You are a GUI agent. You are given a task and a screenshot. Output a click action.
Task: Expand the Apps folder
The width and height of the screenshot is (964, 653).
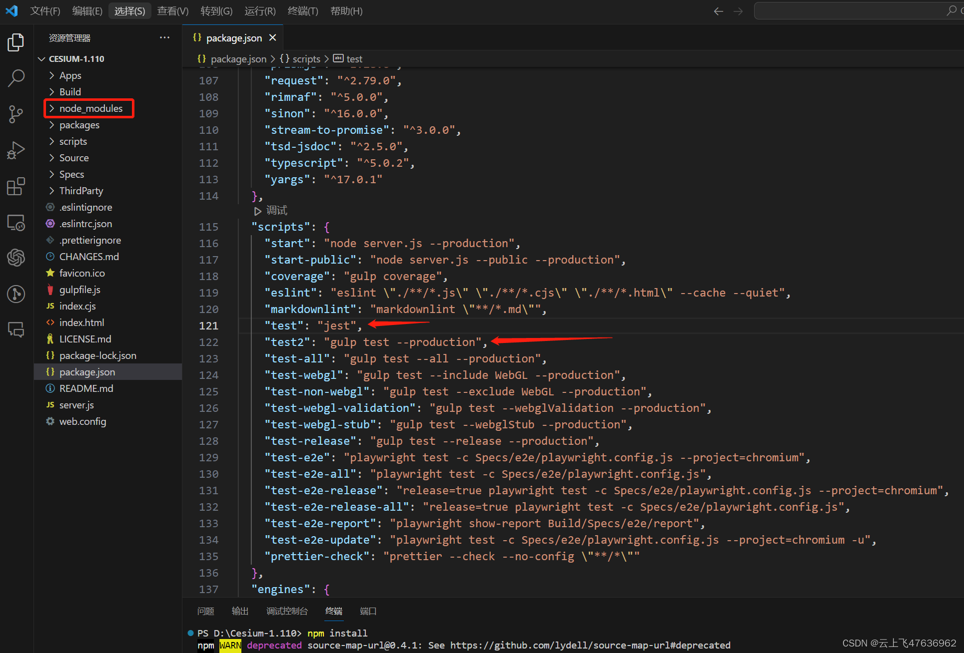[108, 75]
